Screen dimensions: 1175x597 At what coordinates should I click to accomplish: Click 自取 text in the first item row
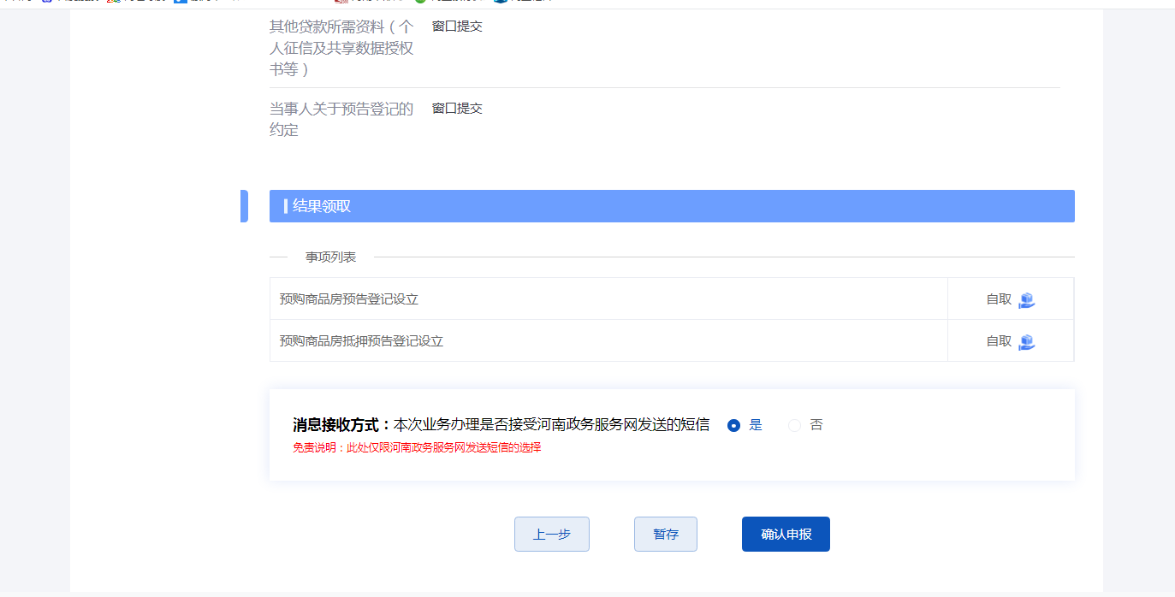[998, 299]
